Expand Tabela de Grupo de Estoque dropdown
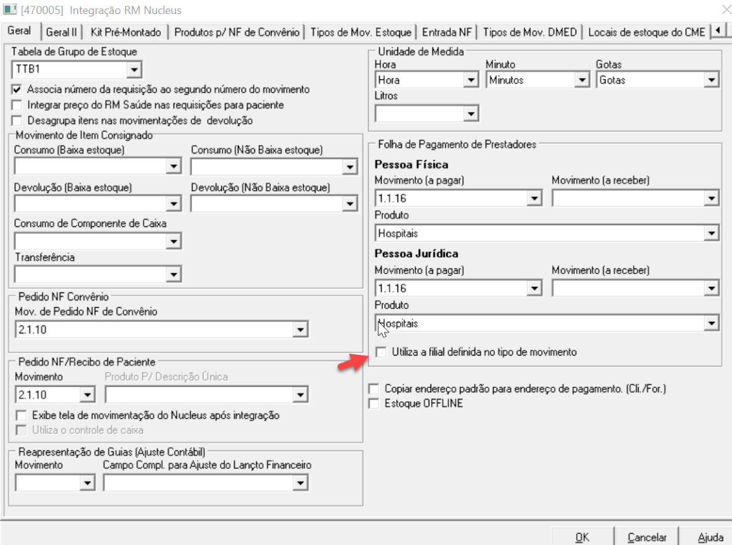This screenshot has width=732, height=545. tap(134, 70)
